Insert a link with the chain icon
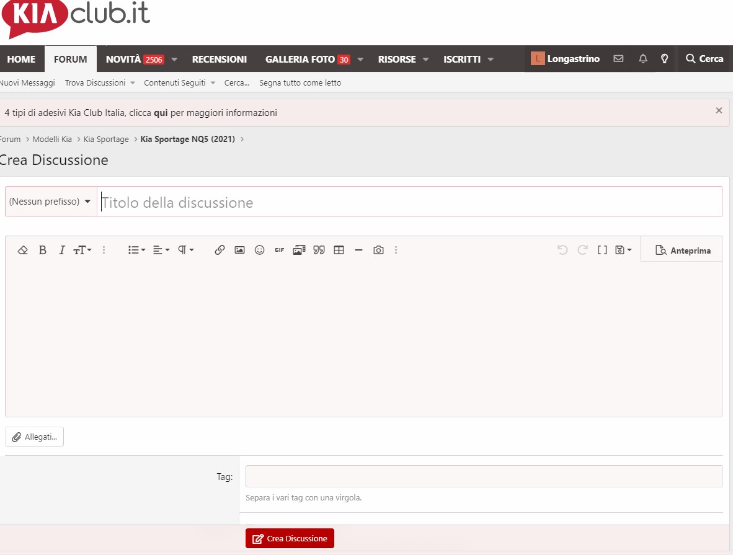 220,250
